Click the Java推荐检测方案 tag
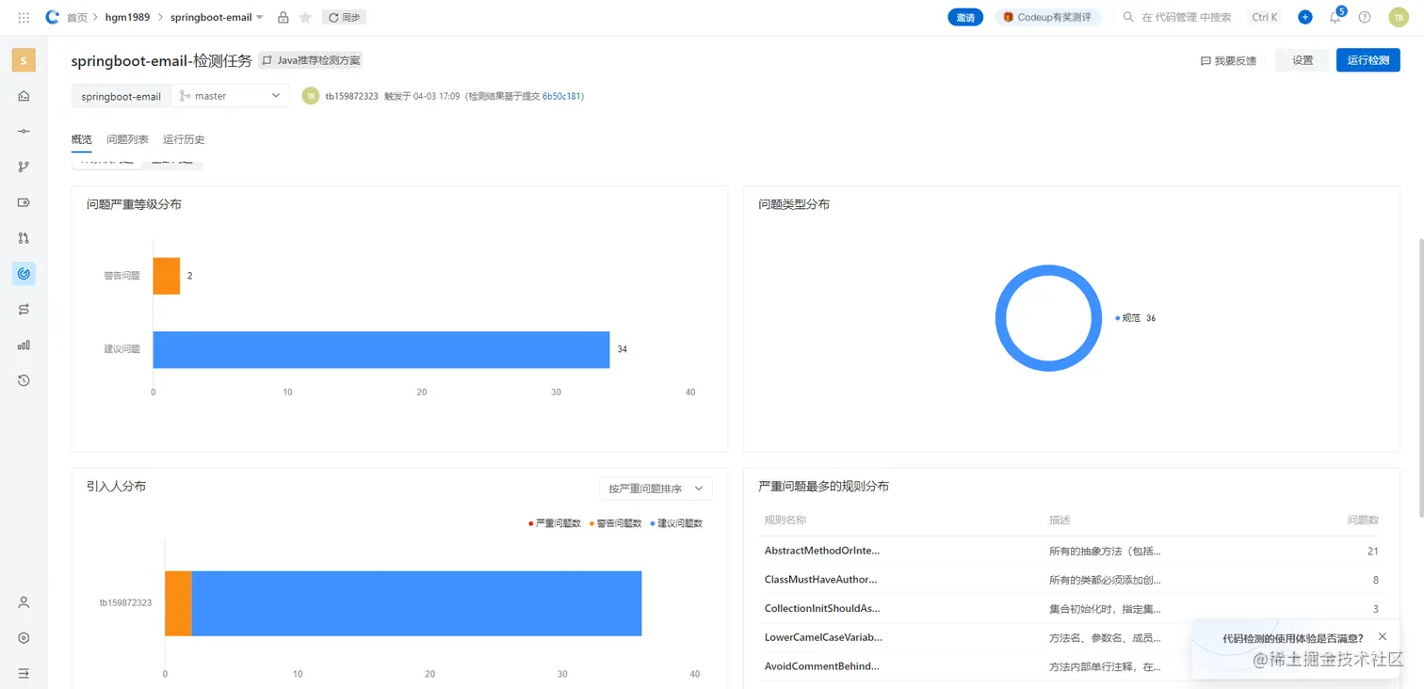The width and height of the screenshot is (1424, 689). tap(311, 60)
